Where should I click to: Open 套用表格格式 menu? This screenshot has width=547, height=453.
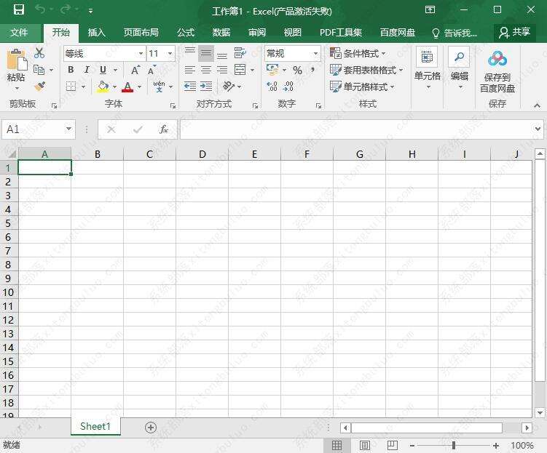pyautogui.click(x=366, y=70)
